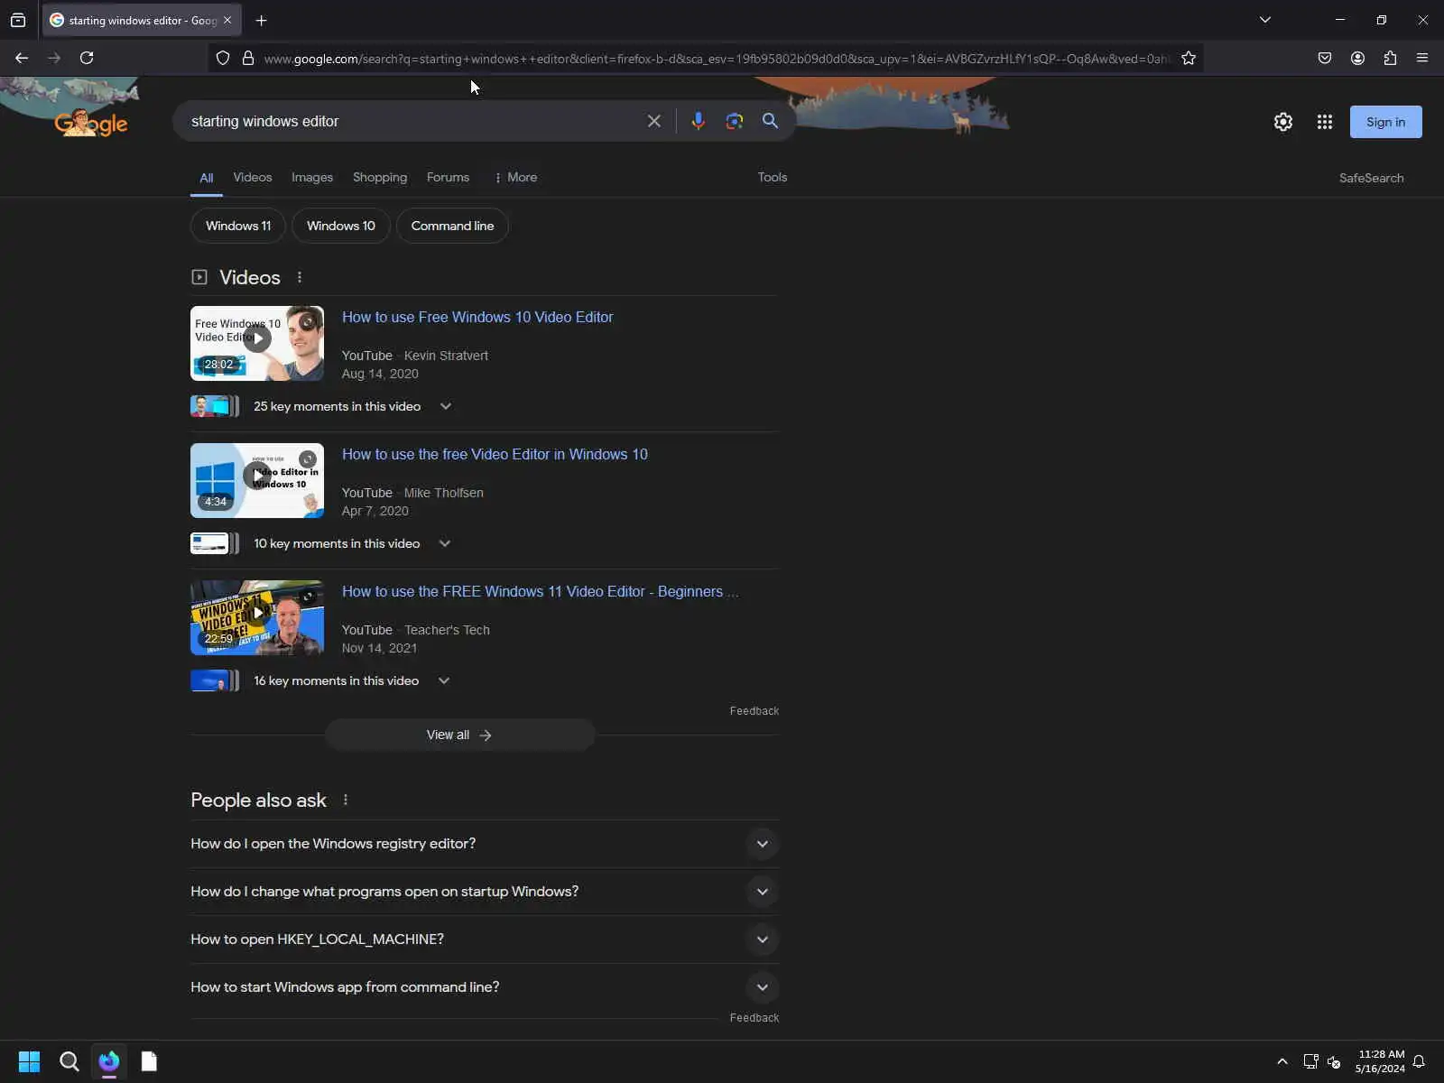
Task: Show hidden system tray icons
Action: pyautogui.click(x=1282, y=1061)
